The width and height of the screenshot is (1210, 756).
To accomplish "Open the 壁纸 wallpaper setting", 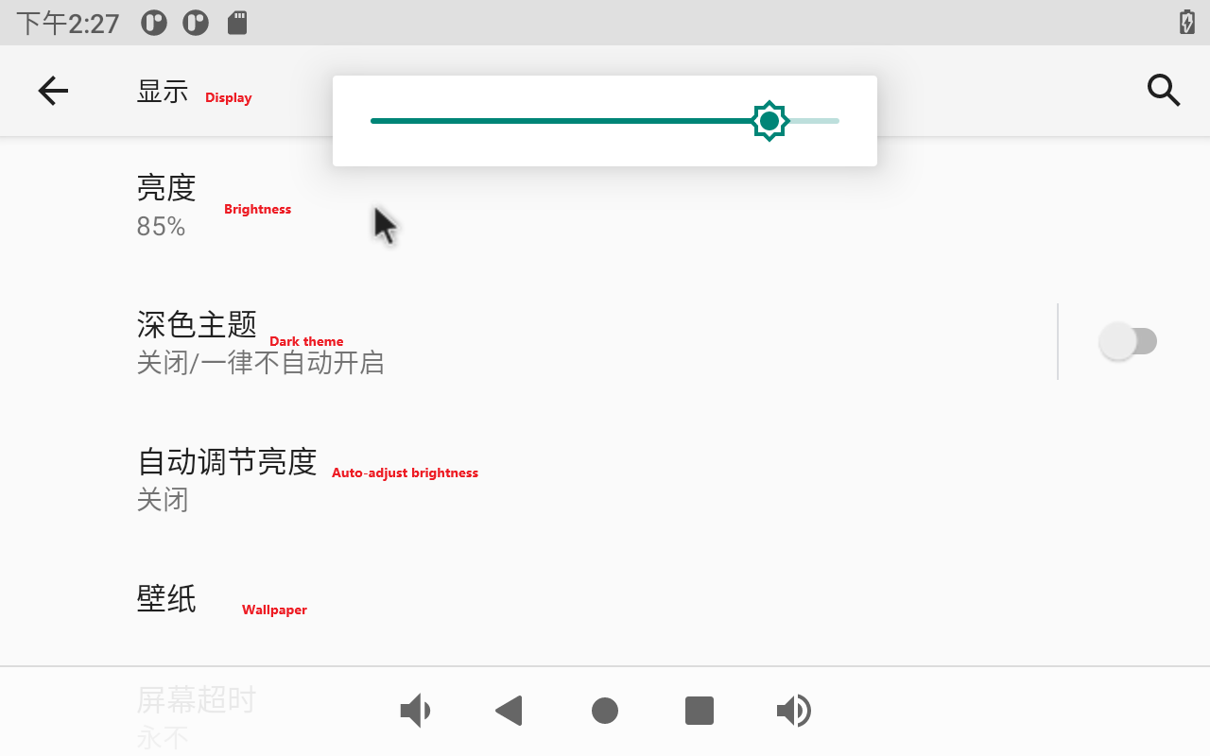I will (x=166, y=598).
